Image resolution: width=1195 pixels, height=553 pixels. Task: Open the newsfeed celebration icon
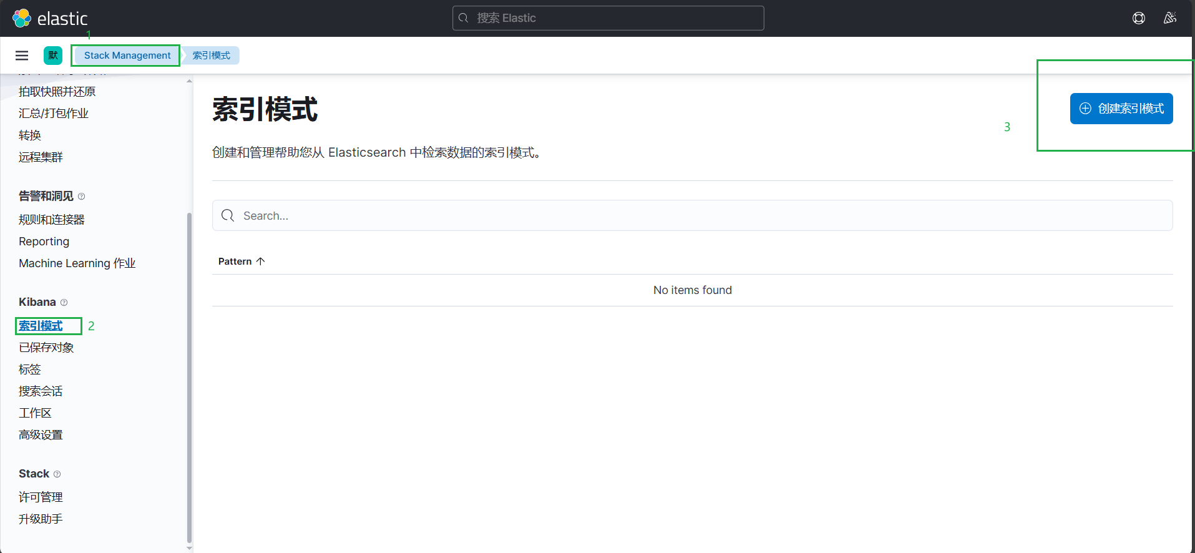[1170, 18]
